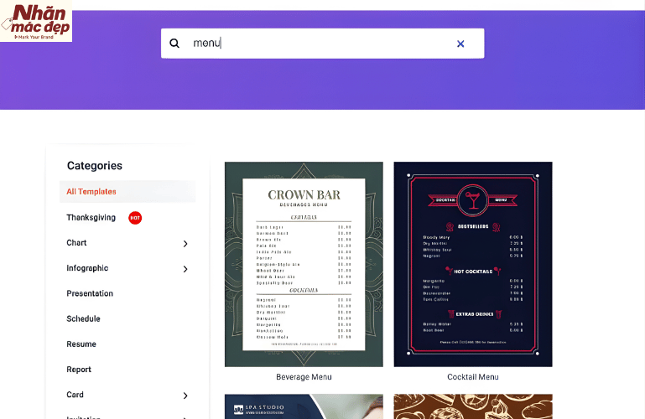Image resolution: width=645 pixels, height=419 pixels.
Task: Open the Nhãn mác đẹp logo
Action: pos(36,21)
